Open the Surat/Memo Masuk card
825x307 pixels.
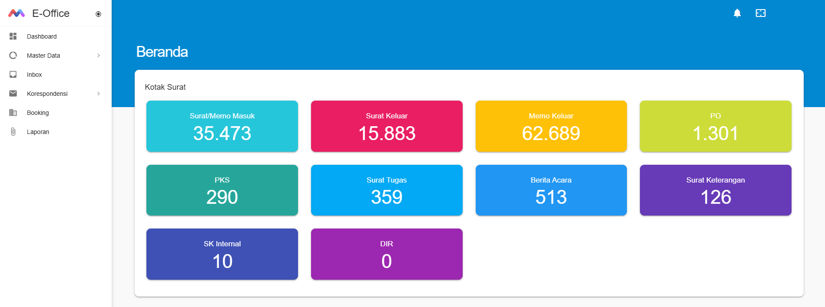(222, 126)
